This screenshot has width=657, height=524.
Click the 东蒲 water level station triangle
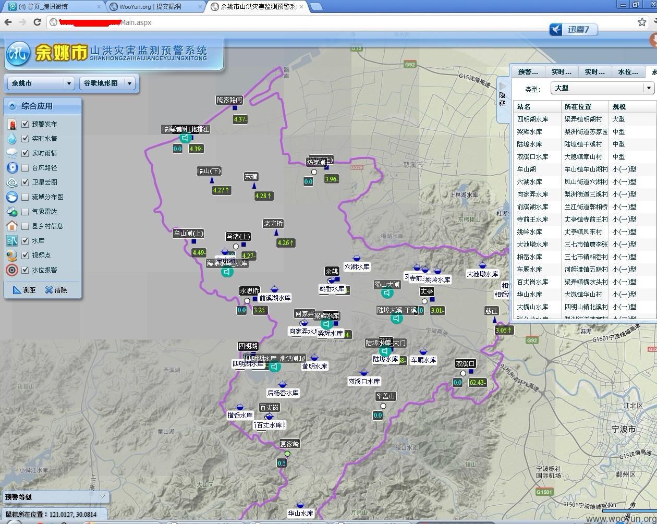coord(254,186)
